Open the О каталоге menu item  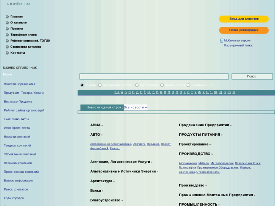click(x=19, y=23)
